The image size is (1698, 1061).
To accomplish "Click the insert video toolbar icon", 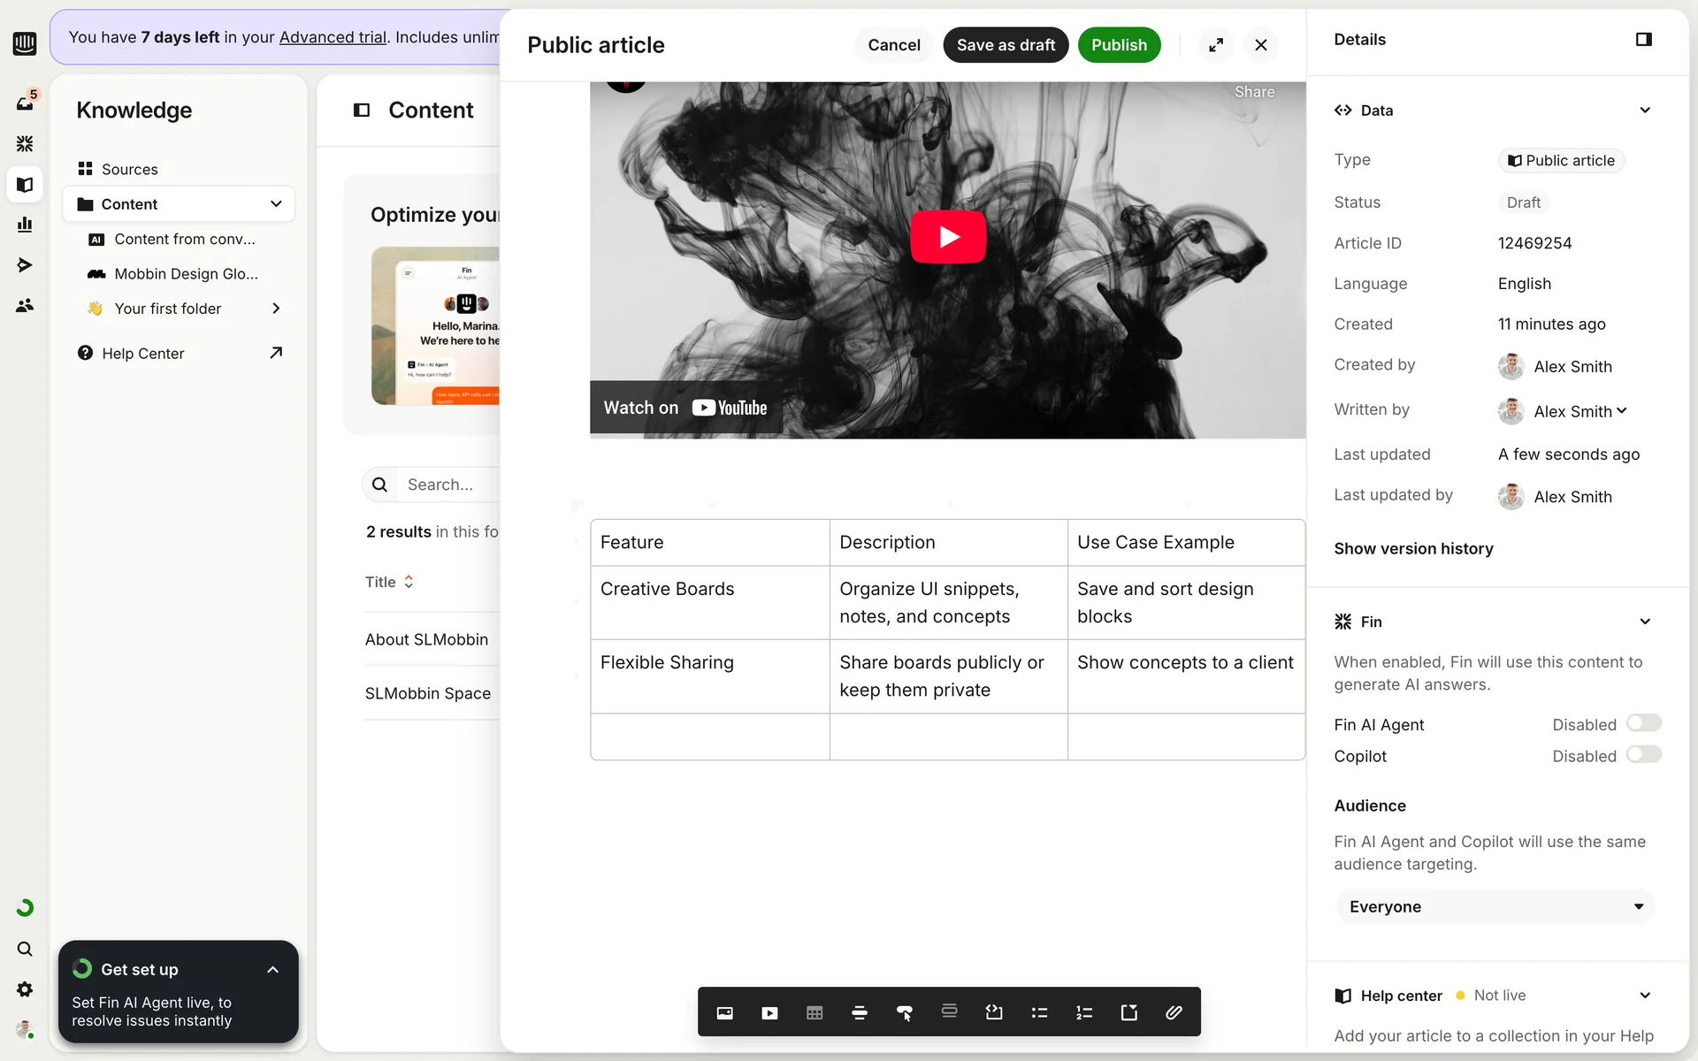I will click(769, 1012).
